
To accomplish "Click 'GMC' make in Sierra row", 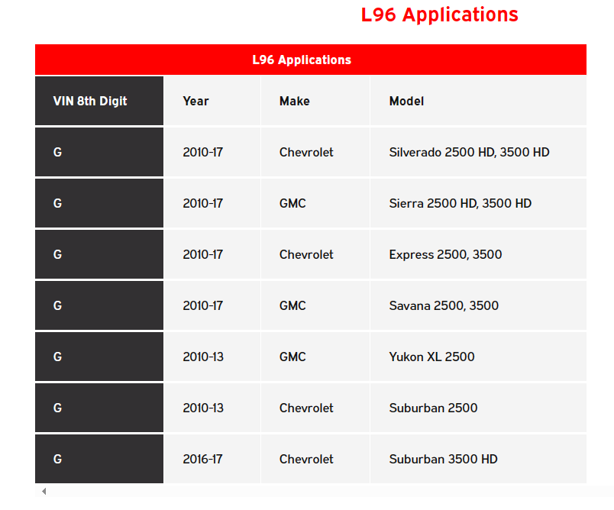I will [x=315, y=203].
